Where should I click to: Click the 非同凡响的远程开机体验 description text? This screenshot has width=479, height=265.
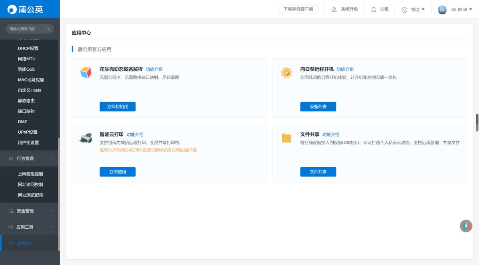(x=348, y=77)
